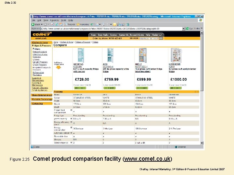Click the Print toolbar icon
Screen dimensions: 234x175
click(103, 24)
